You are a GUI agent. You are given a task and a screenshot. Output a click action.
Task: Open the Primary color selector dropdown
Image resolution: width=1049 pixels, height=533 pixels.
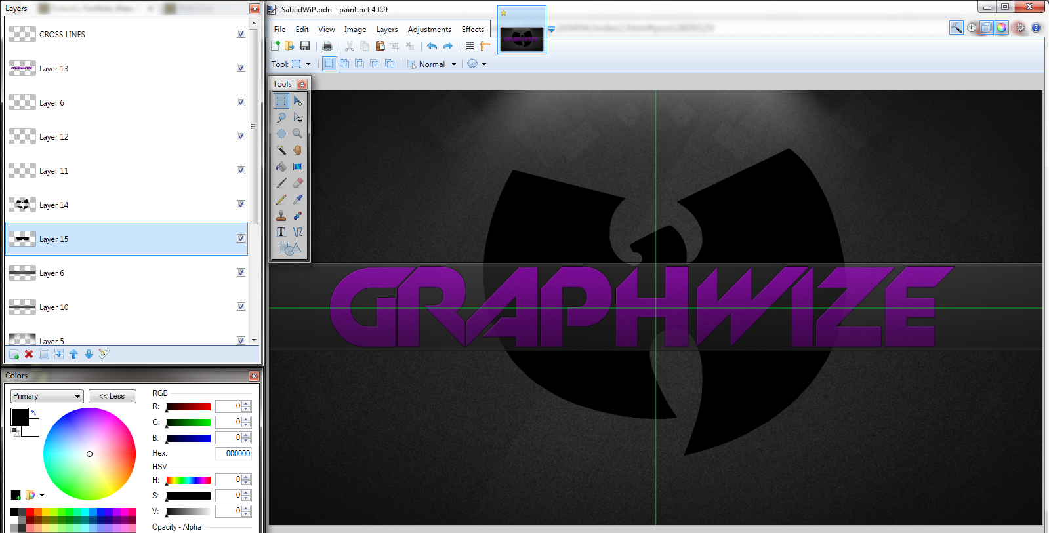pos(47,396)
